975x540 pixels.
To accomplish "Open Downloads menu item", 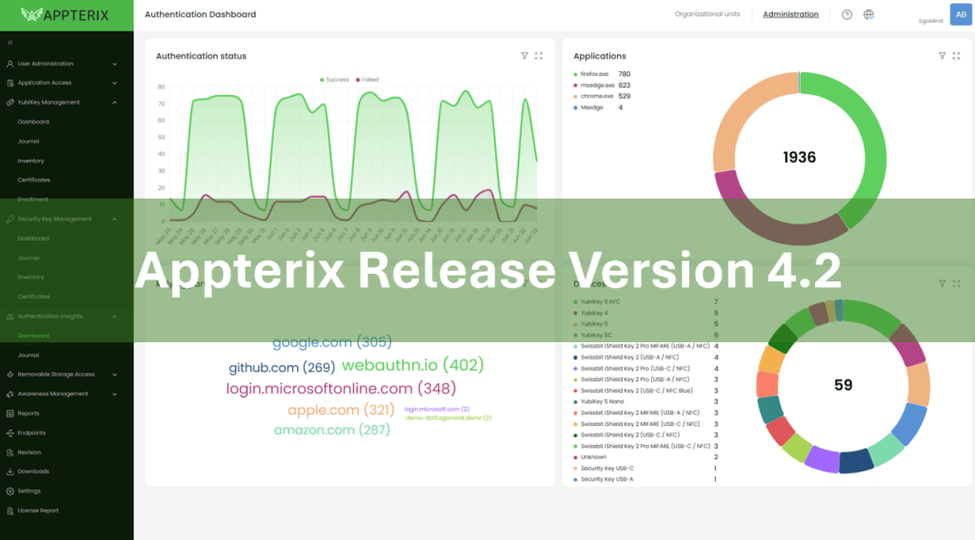I will coord(33,472).
